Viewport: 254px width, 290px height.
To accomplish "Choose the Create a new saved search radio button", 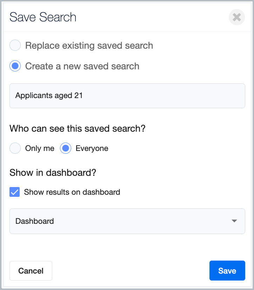I will 15,66.
